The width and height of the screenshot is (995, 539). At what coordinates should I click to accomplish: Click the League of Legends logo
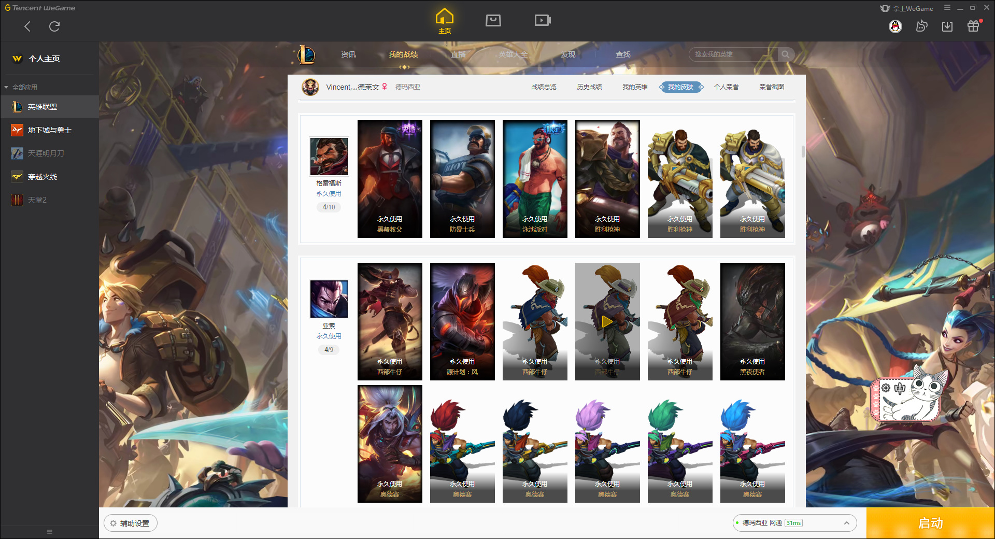(306, 54)
